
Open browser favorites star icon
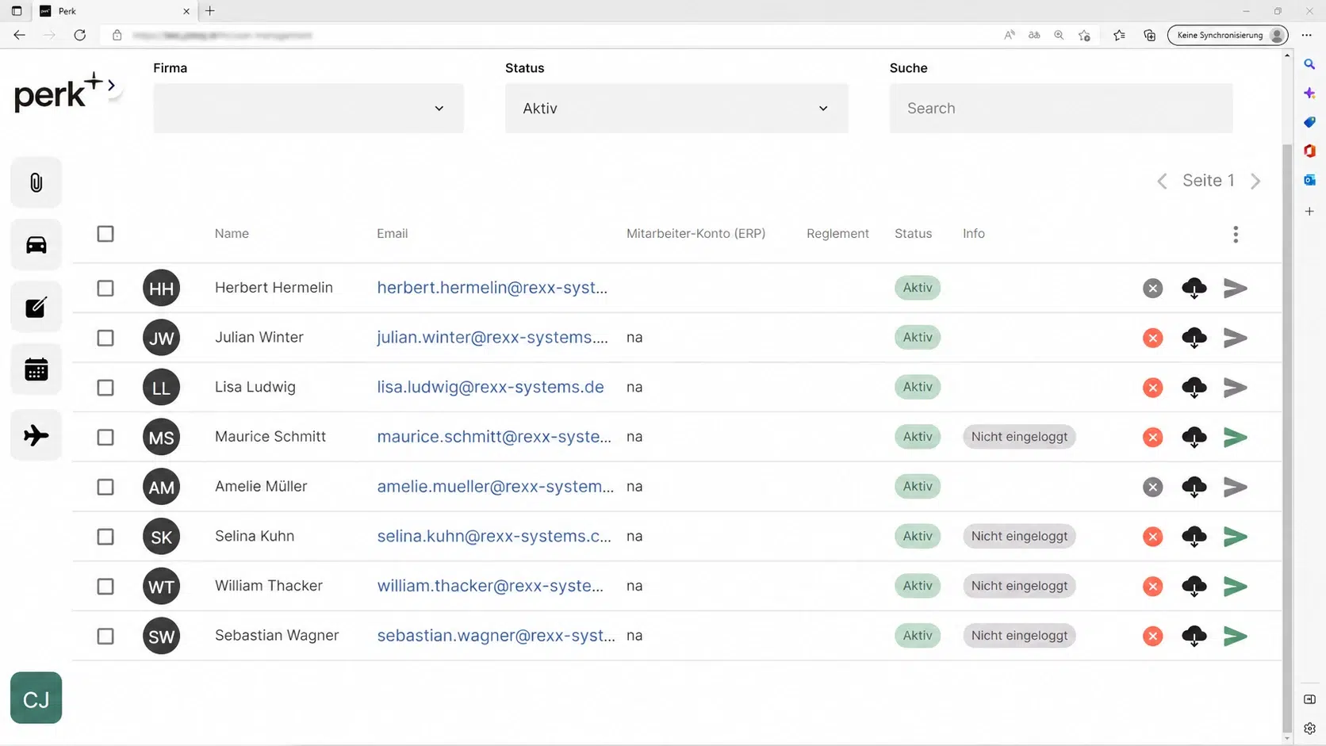(x=1119, y=35)
